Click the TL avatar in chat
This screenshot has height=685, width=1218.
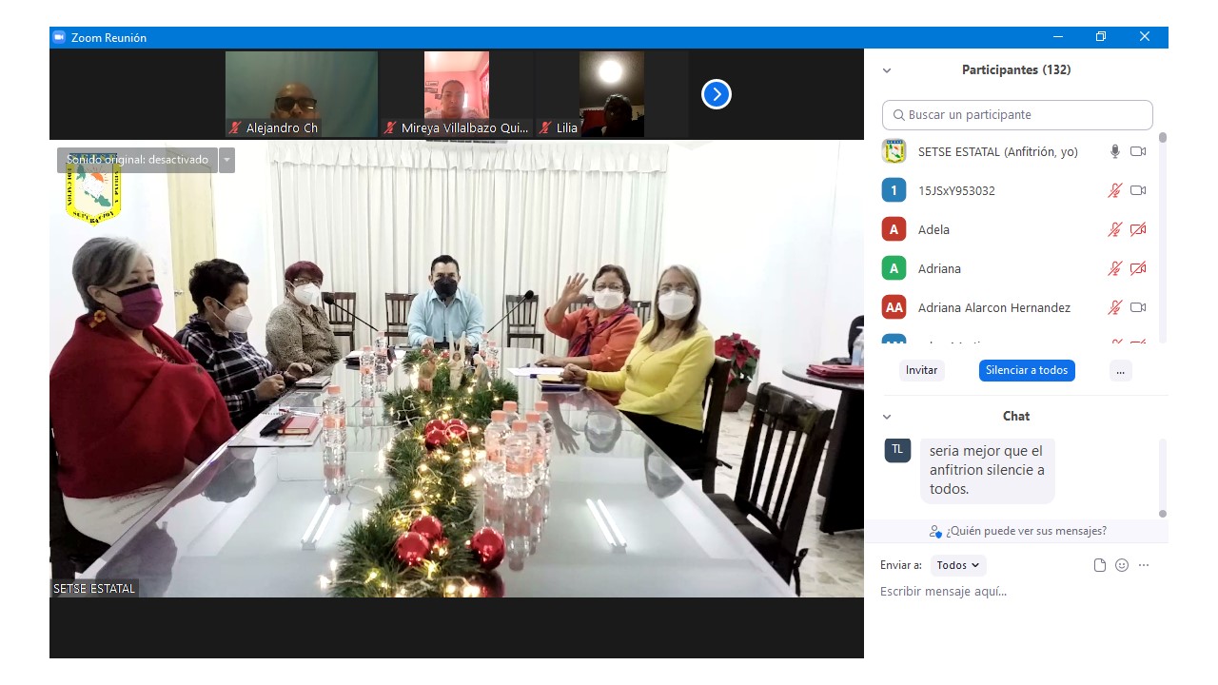click(x=897, y=449)
